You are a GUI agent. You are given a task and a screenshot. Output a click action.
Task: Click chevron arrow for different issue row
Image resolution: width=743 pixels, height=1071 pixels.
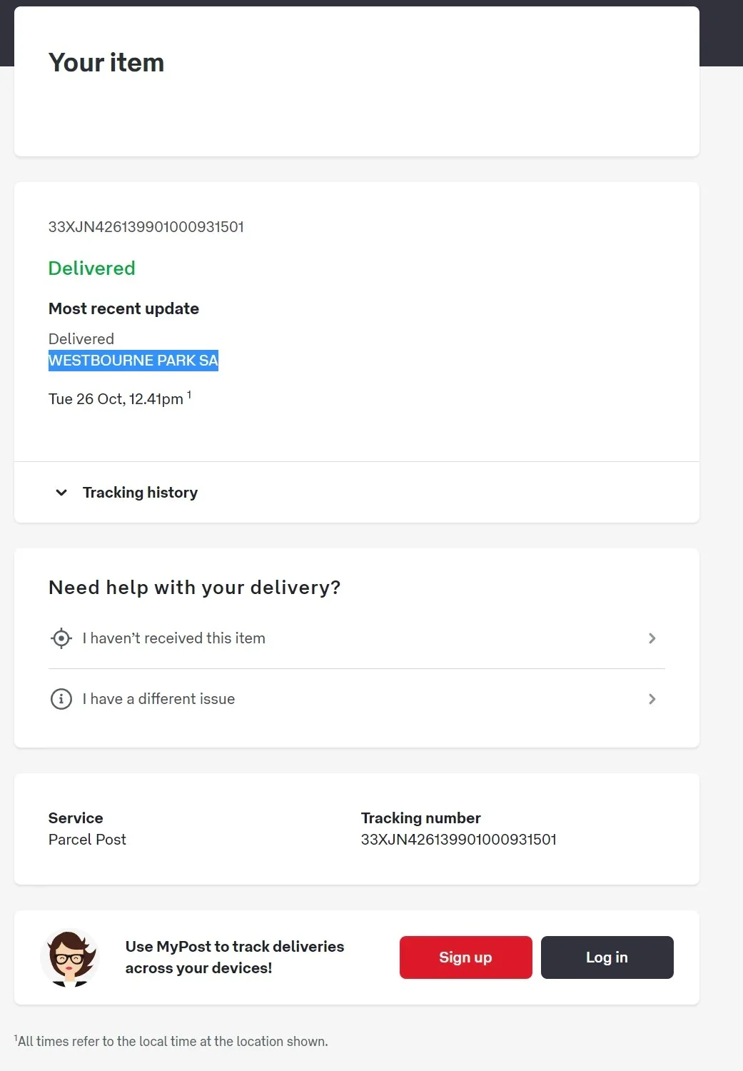pyautogui.click(x=652, y=699)
